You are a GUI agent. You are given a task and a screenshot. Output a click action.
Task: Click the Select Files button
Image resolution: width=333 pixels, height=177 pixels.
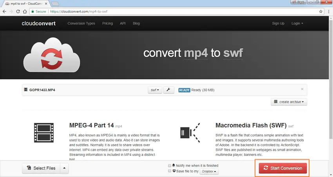(x=41, y=168)
